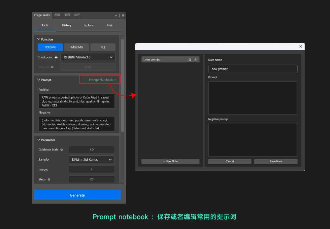Viewport: 330px width, 229px height.
Task: Click the export icon on the new prompt note
Action: pyautogui.click(x=195, y=60)
